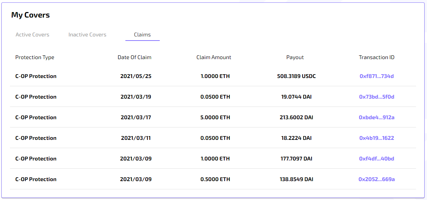Select the 2021/03/11 claim date

tap(136, 138)
